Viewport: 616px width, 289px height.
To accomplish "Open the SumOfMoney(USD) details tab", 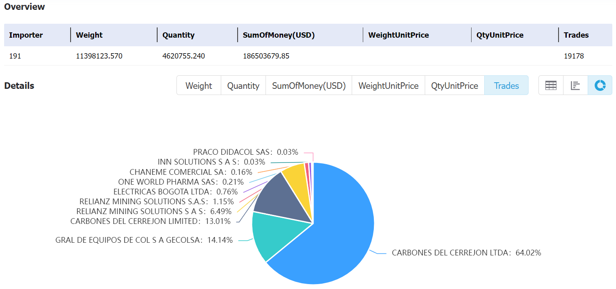I will coord(309,86).
